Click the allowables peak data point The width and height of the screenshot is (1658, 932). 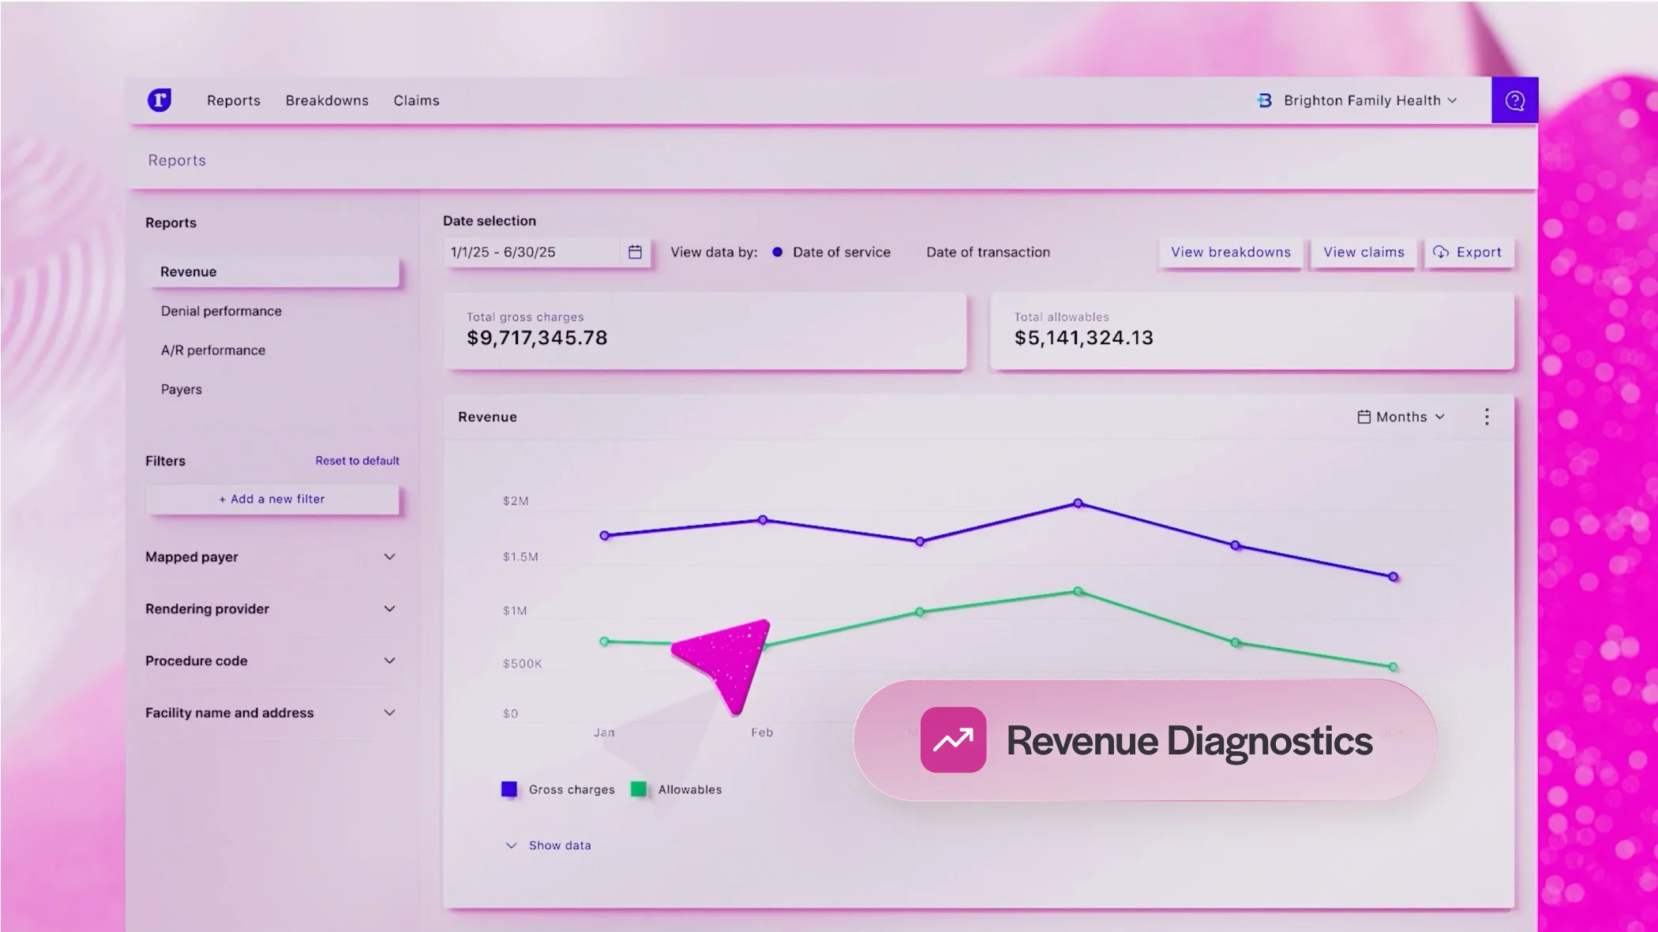[1078, 591]
